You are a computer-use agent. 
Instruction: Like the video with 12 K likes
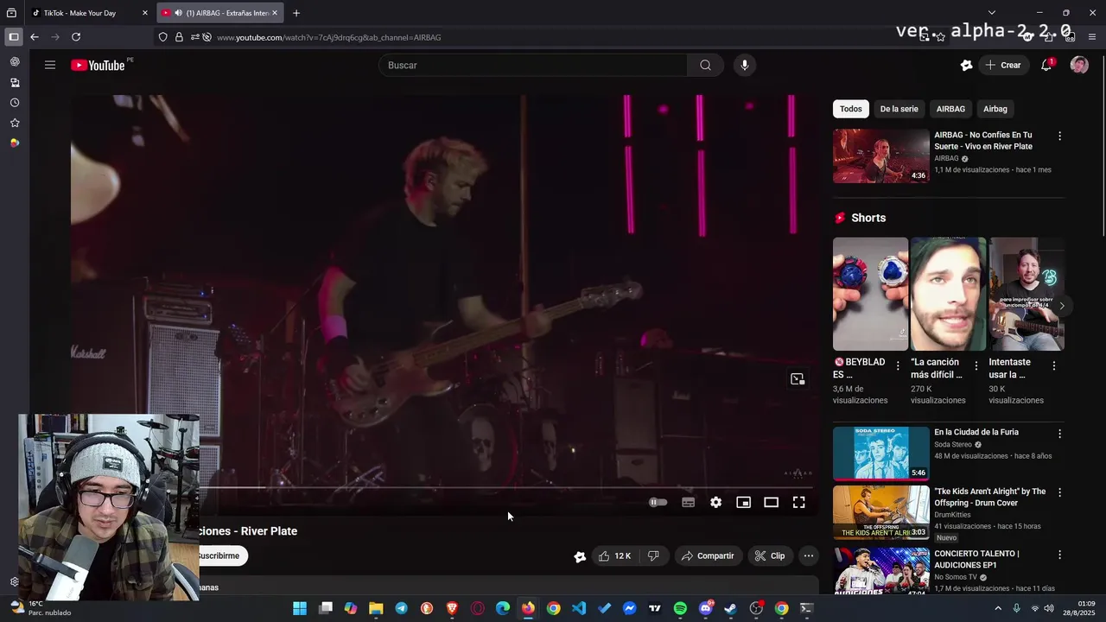(x=615, y=556)
